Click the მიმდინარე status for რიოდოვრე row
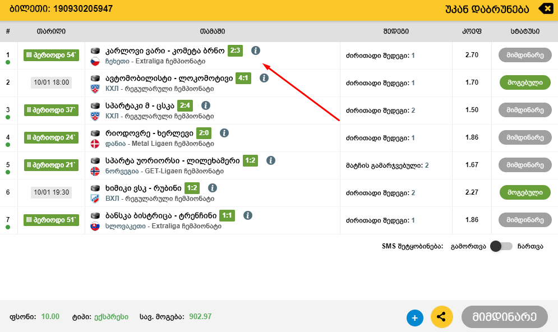Viewport: 558px width, 332px height. tap(525, 137)
